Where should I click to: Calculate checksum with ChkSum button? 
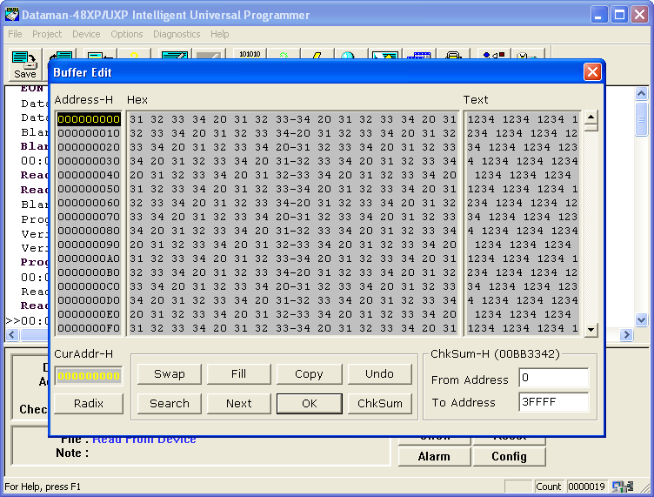click(x=379, y=403)
